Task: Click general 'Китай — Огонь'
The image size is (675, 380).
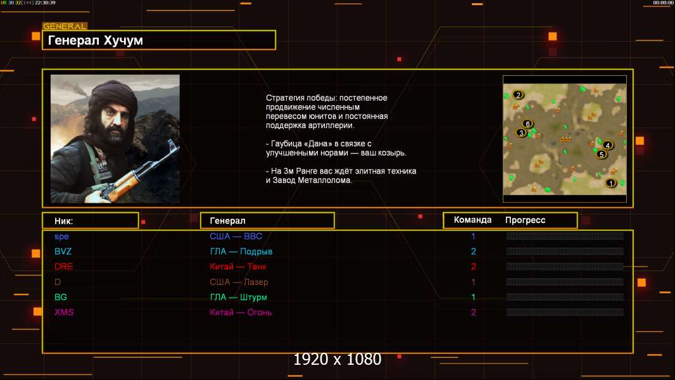Action: [x=241, y=312]
